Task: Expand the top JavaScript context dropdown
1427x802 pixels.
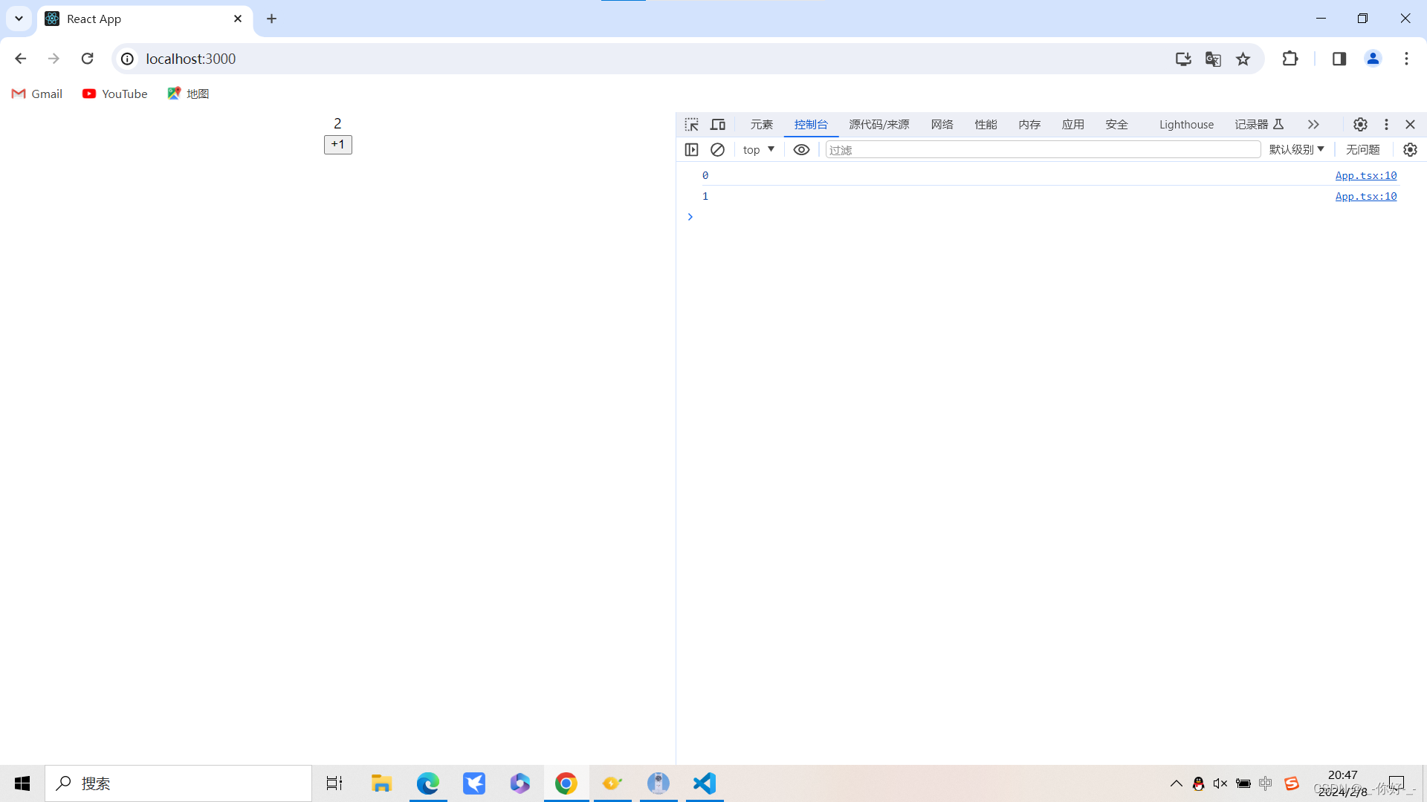Action: 758,149
